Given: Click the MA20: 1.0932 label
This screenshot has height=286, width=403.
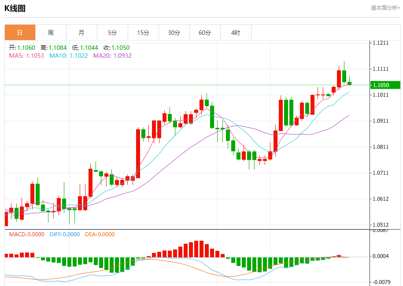Looking at the screenshot, I should (112, 56).
